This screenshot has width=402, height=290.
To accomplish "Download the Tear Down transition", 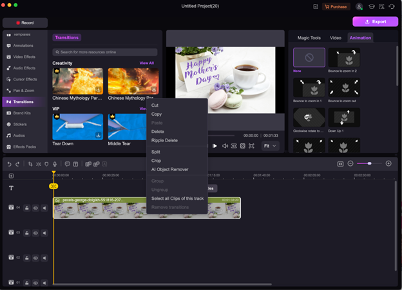I will click(x=98, y=135).
